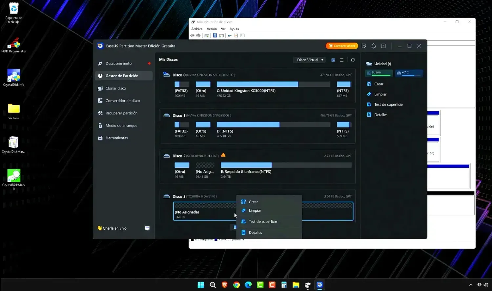
Task: Switch to grid view of disks
Action: coord(333,60)
